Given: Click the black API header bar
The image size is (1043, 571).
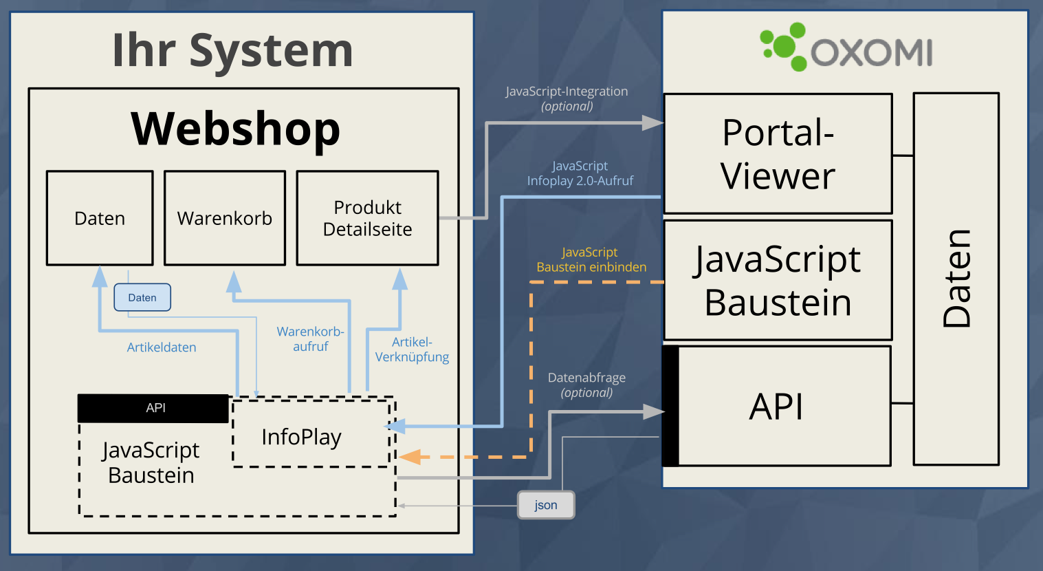Looking at the screenshot, I should pos(153,408).
